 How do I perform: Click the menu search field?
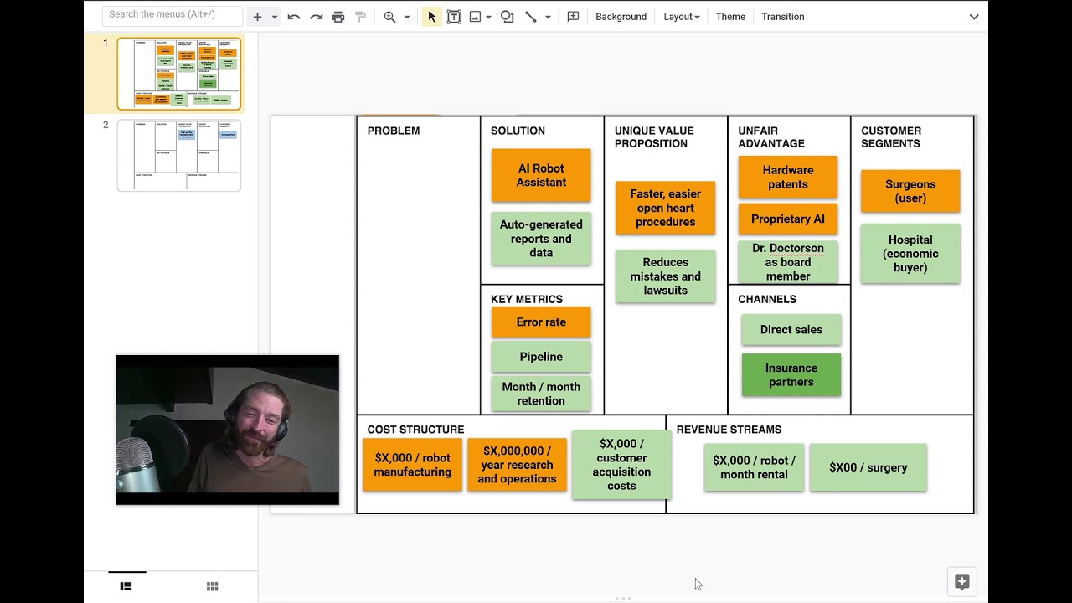173,15
